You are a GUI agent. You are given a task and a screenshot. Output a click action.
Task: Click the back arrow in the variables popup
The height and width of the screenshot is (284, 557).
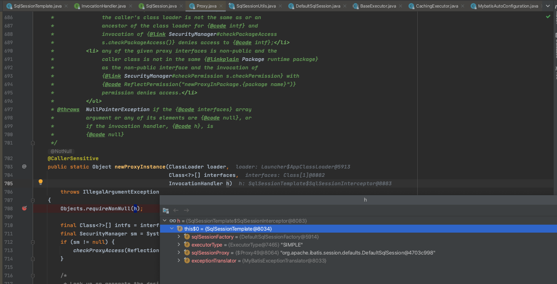click(176, 210)
